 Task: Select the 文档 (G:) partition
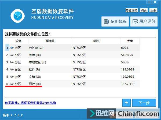[72, 77]
